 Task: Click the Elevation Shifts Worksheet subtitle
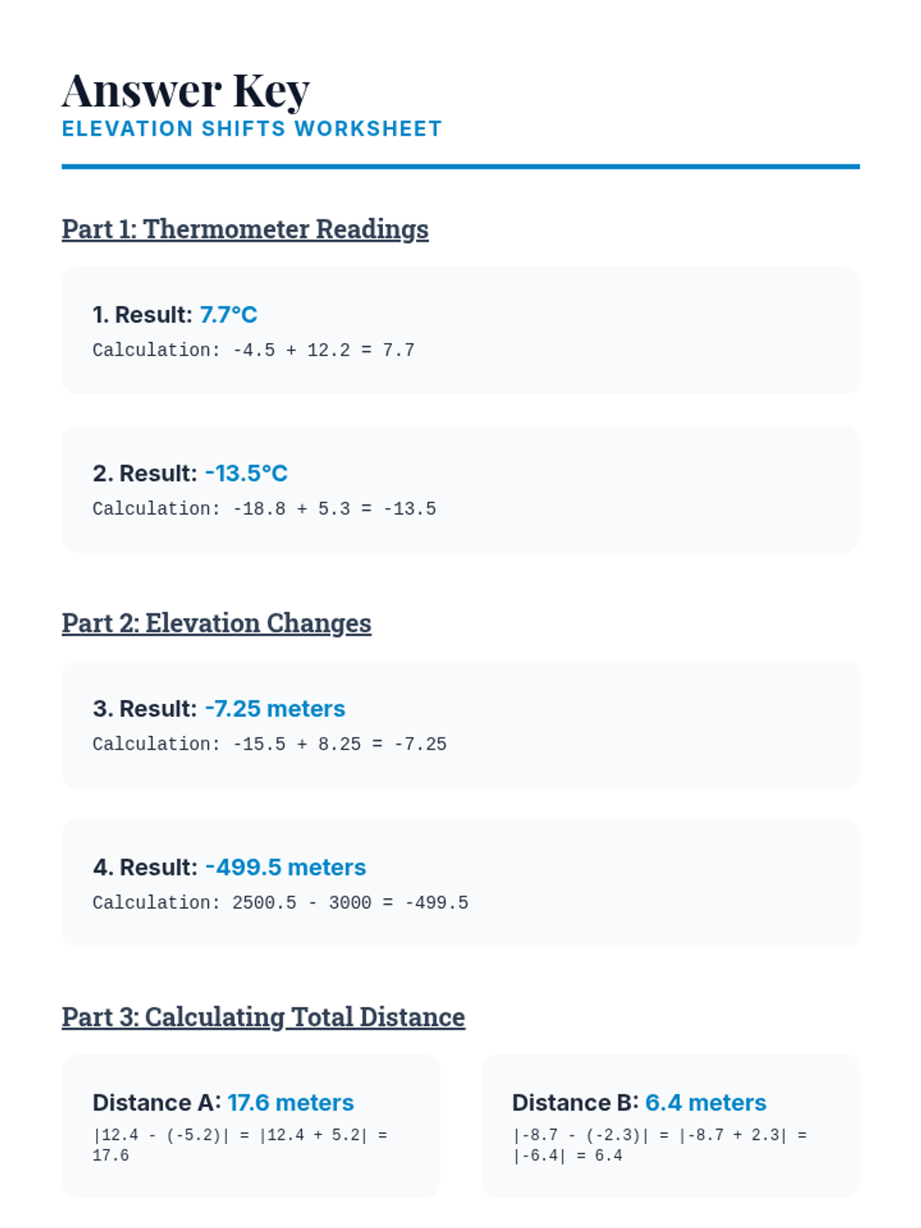tap(252, 129)
